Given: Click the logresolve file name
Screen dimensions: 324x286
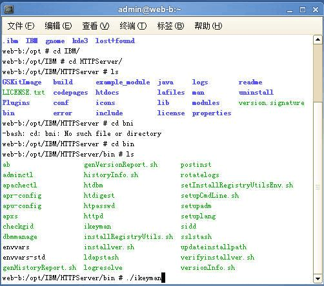Looking at the screenshot, I should [x=103, y=268].
